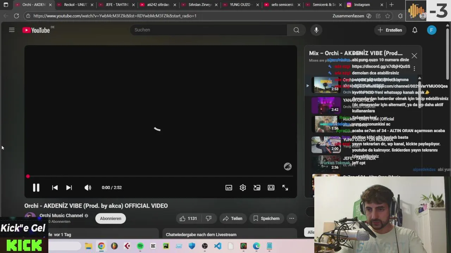Click the browser address bar URL
The height and width of the screenshot is (253, 451).
(x=115, y=16)
